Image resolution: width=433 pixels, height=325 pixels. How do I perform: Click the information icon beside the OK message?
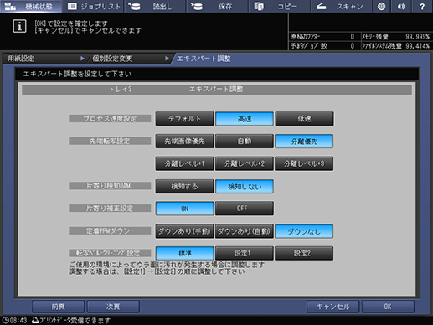click(19, 26)
